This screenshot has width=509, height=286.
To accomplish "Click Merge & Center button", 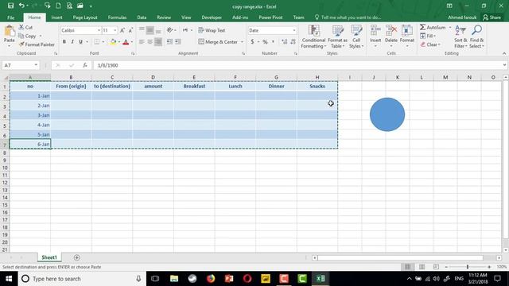I will (218, 42).
